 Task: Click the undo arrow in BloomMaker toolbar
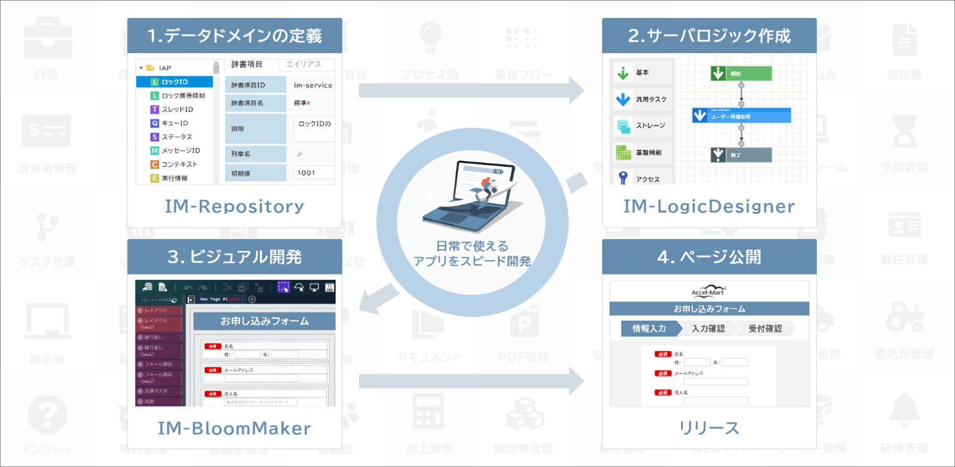[188, 288]
